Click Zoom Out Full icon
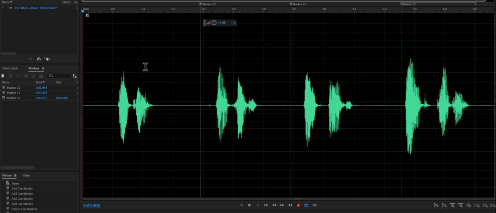 469,205
